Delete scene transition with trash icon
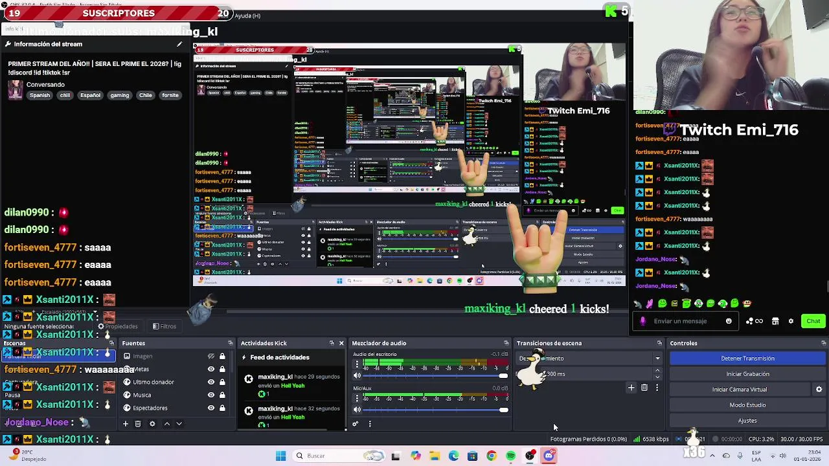This screenshot has width=829, height=466. pyautogui.click(x=644, y=388)
